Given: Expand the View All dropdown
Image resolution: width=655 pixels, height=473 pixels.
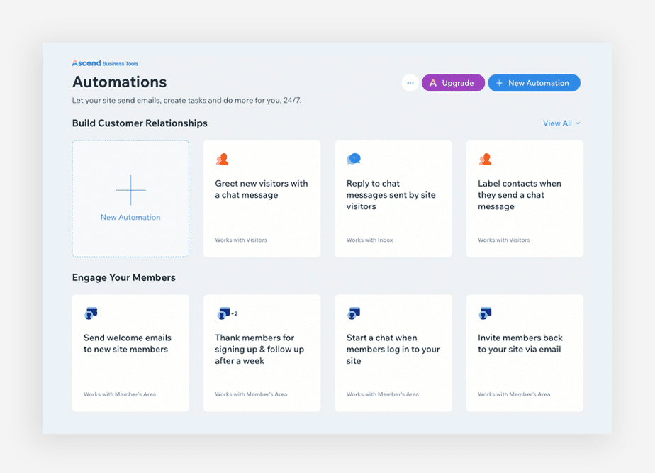Looking at the screenshot, I should (557, 123).
